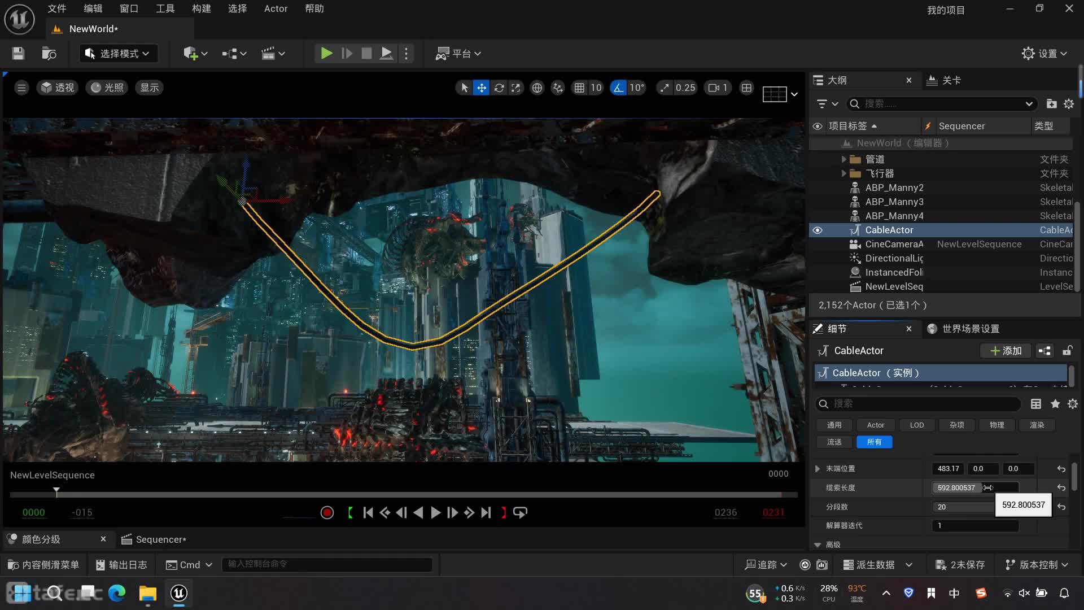This screenshot has width=1084, height=610.
Task: Open the viewport hamburger options menu
Action: (21, 88)
